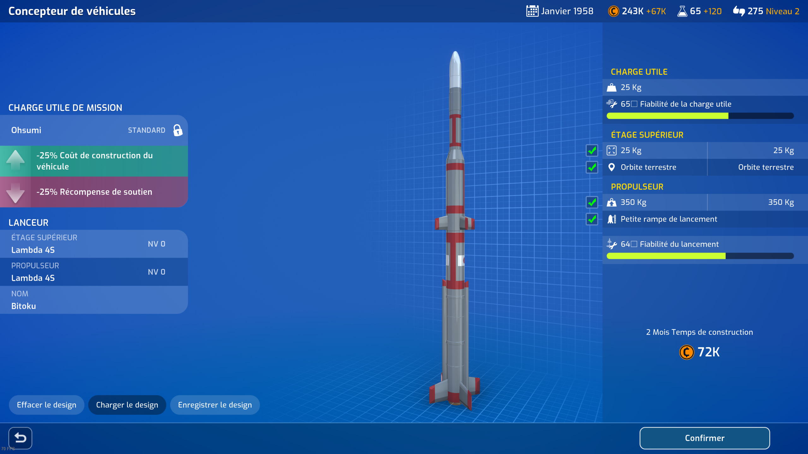
Task: Click the required 25 Kg upper stage value
Action: point(783,150)
